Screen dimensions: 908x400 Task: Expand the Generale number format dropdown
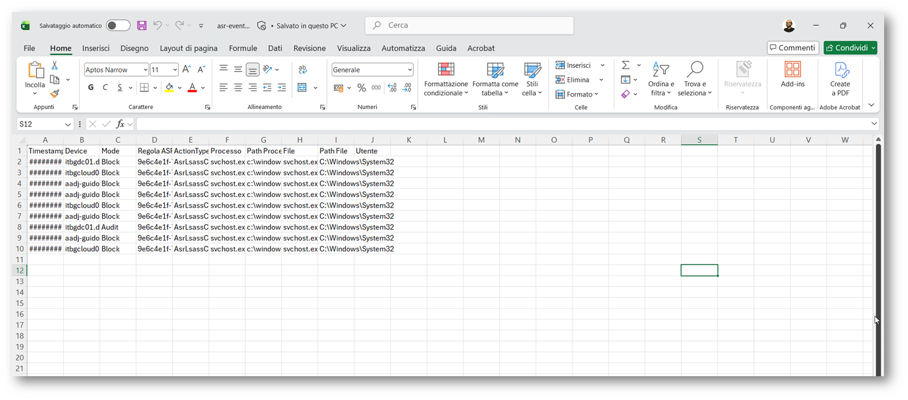tap(409, 70)
